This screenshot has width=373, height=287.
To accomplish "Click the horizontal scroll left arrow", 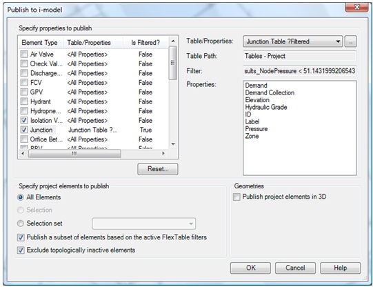I will [23, 153].
